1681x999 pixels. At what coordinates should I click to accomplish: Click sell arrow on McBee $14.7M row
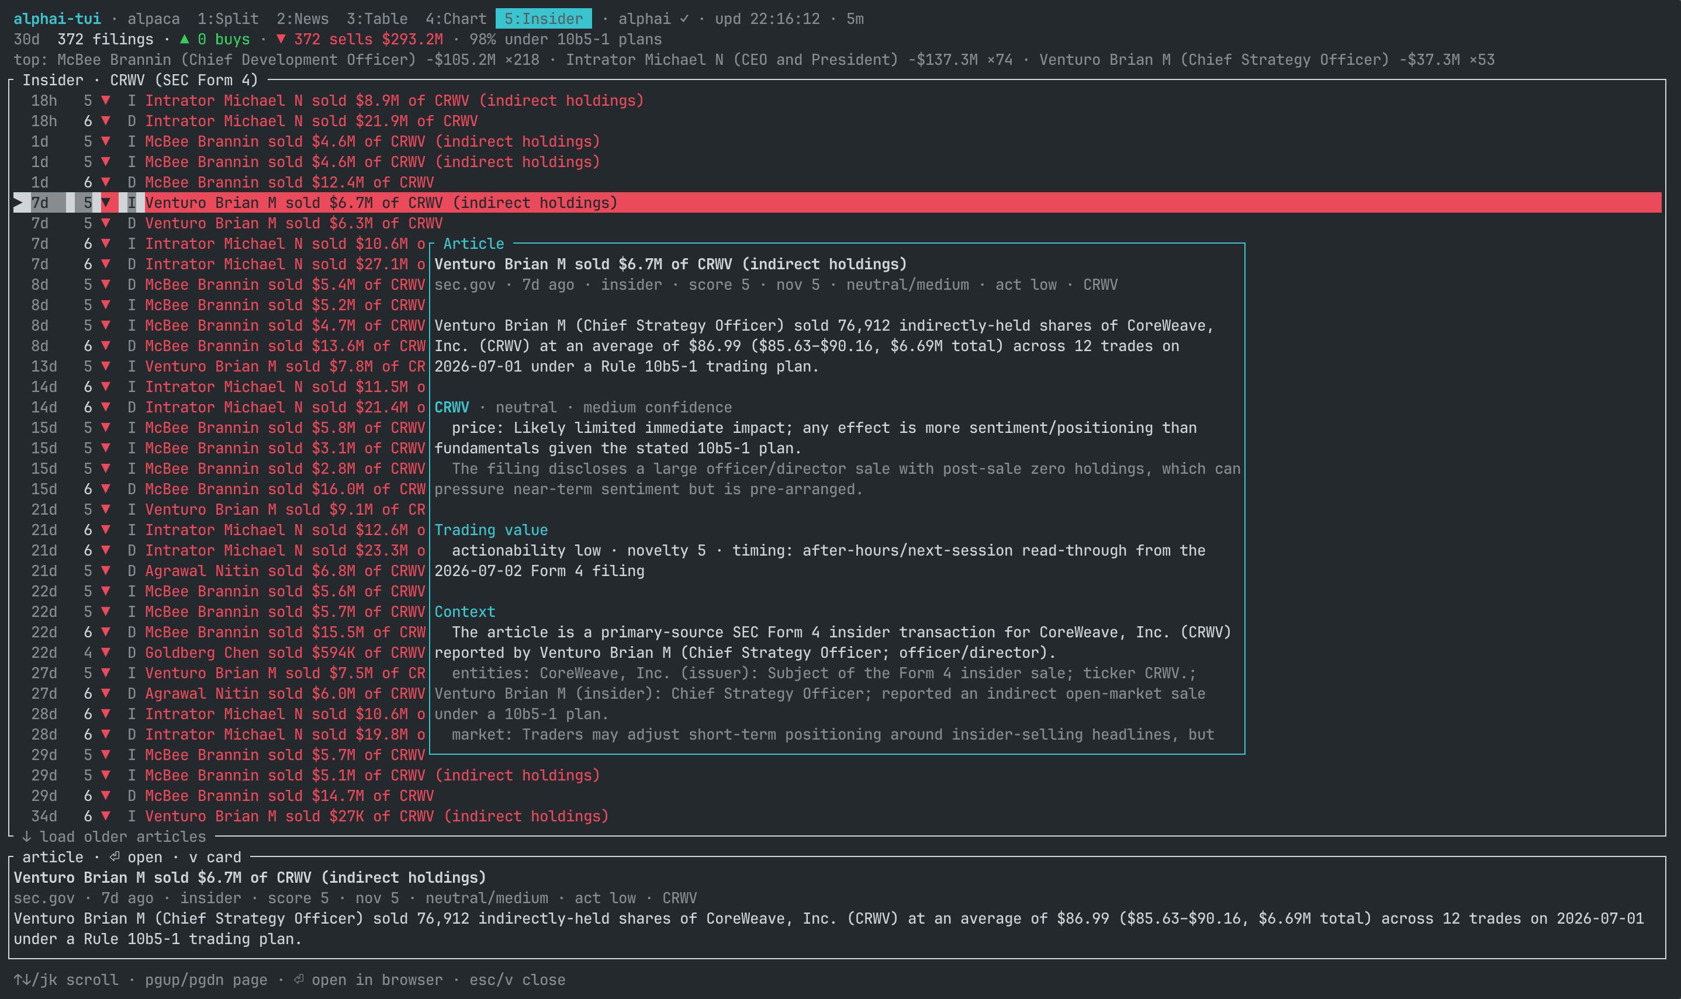point(106,796)
